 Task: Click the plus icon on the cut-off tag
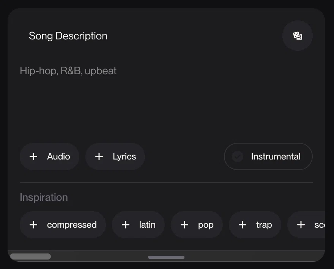[x=301, y=225]
